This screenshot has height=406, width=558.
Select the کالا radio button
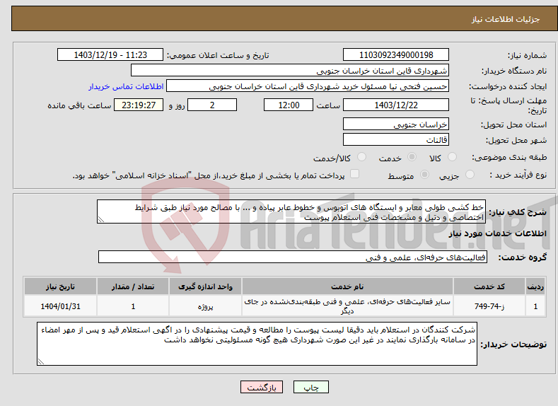click(x=452, y=157)
